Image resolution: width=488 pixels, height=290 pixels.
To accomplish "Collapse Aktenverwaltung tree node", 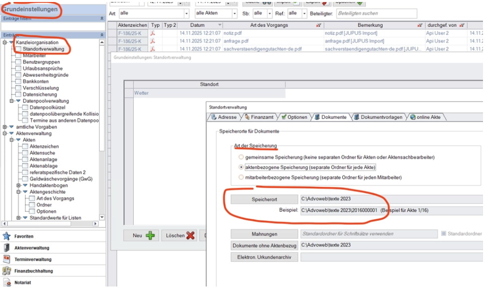I will click(x=5, y=133).
